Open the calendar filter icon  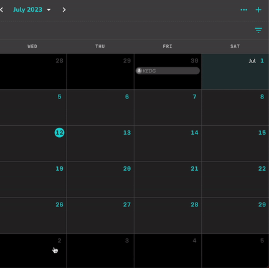pos(258,31)
